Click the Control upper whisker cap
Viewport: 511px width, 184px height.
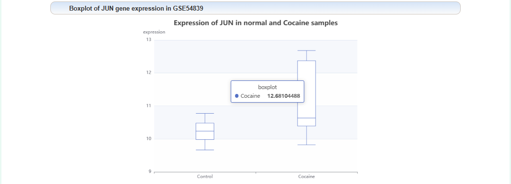click(x=205, y=113)
